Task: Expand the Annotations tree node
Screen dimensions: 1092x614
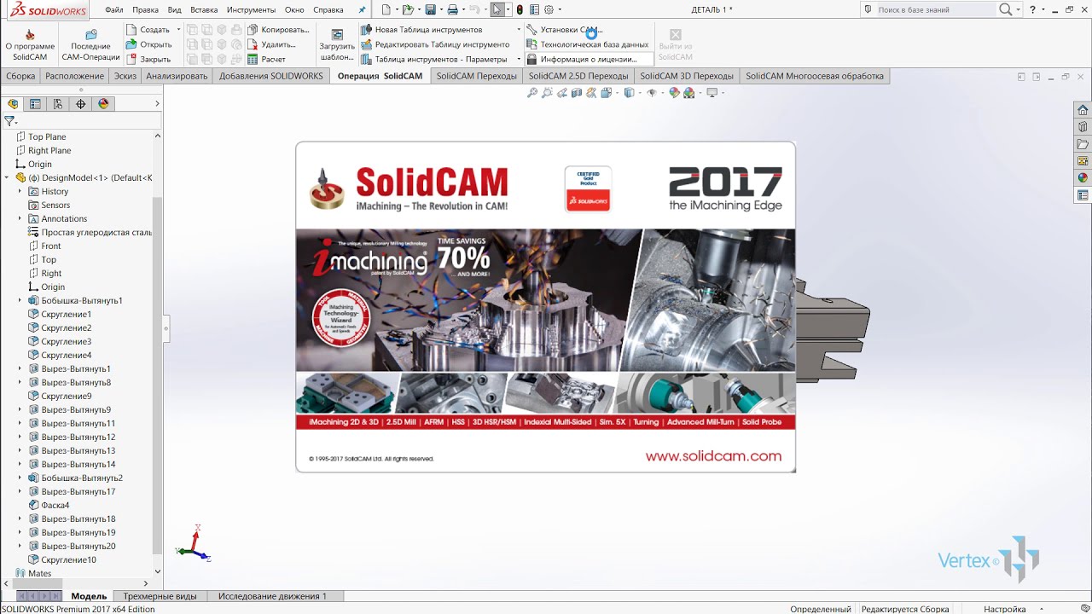Action: tap(20, 218)
